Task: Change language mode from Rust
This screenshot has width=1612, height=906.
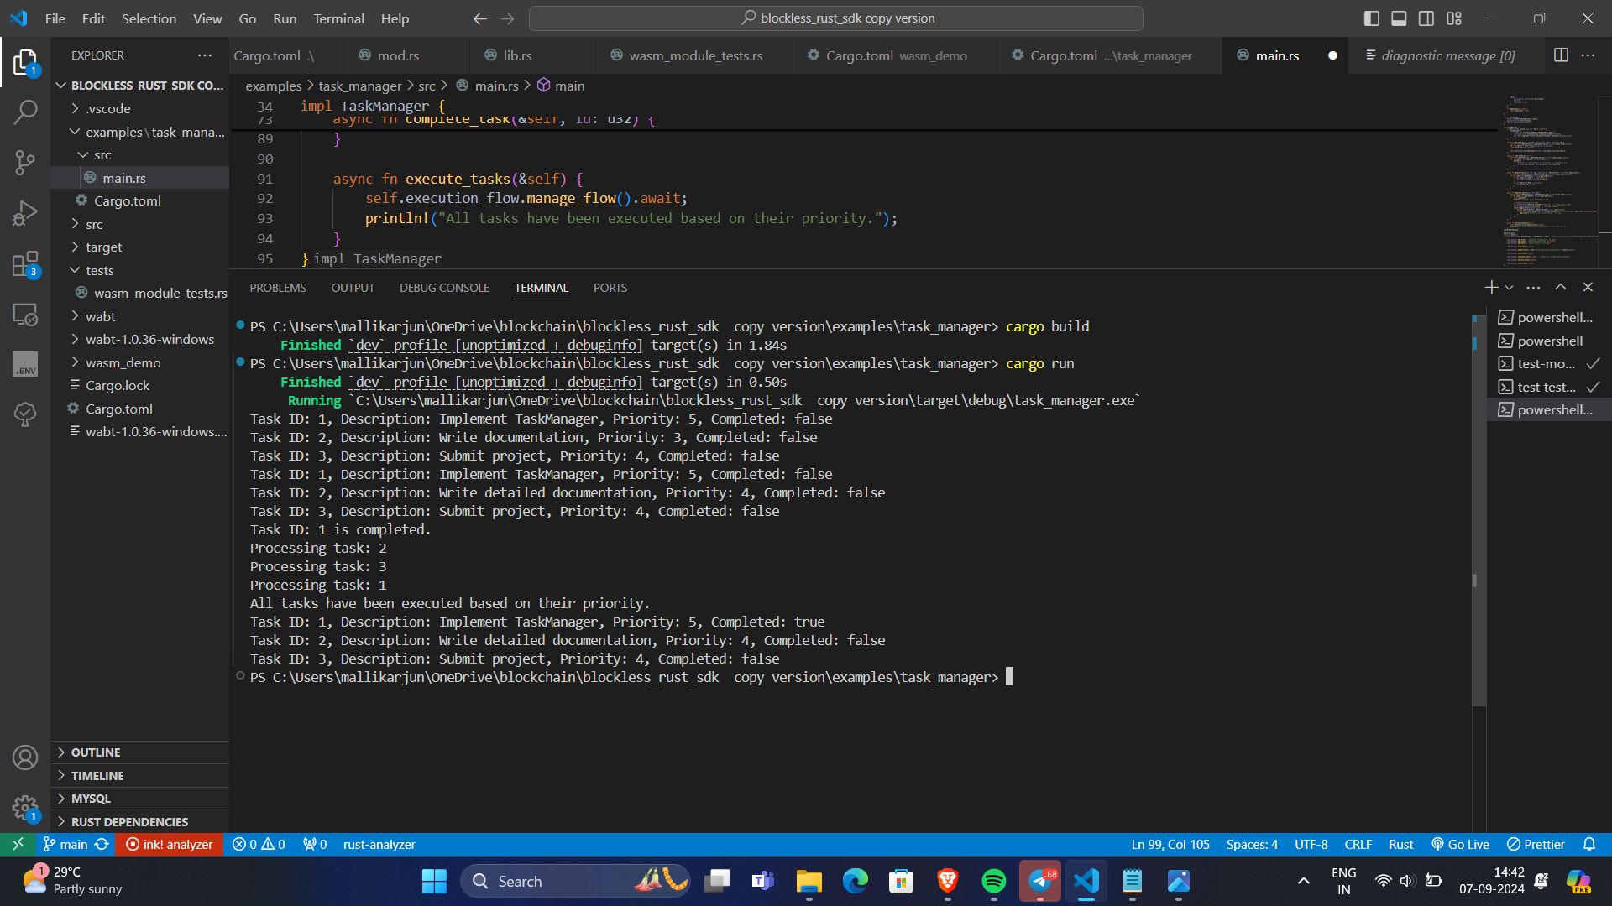Action: (x=1400, y=844)
